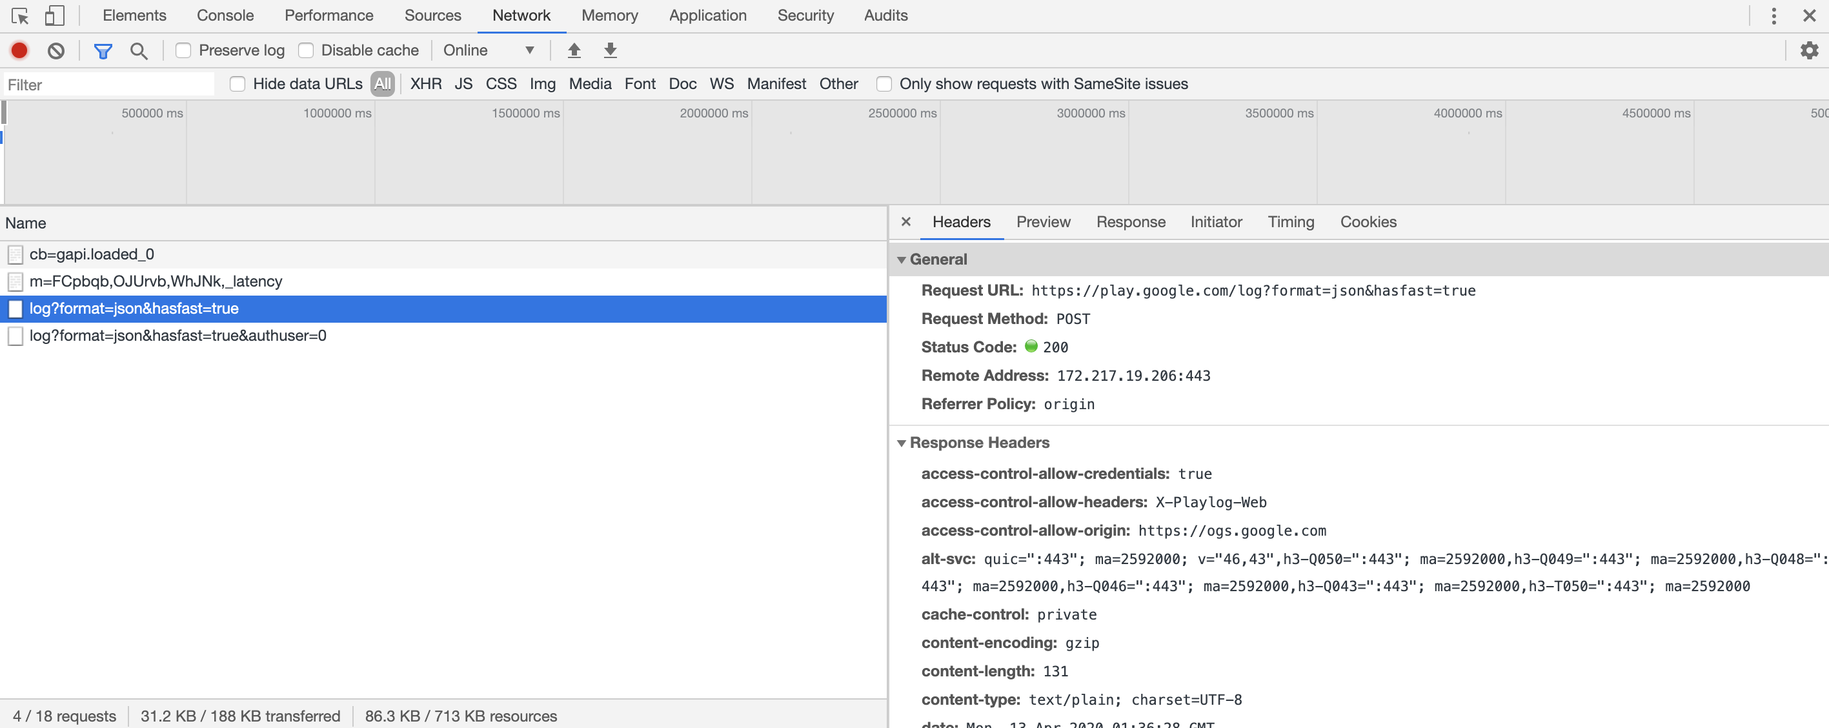Check Hide data URLs
The image size is (1829, 728).
(x=238, y=84)
